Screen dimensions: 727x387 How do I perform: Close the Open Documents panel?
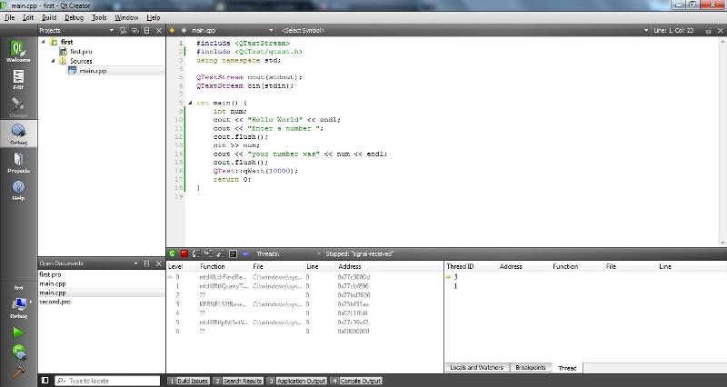158,263
